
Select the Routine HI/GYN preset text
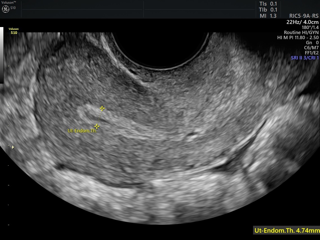pyautogui.click(x=301, y=32)
